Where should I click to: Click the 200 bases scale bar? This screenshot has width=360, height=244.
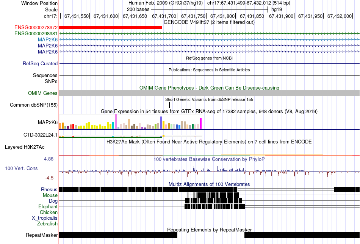[210, 9]
